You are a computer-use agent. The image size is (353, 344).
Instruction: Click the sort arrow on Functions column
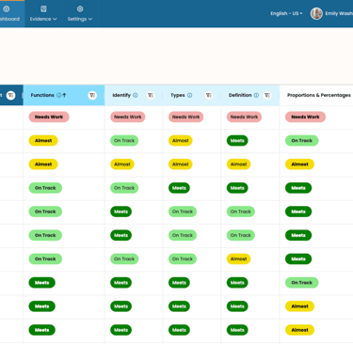click(x=64, y=95)
